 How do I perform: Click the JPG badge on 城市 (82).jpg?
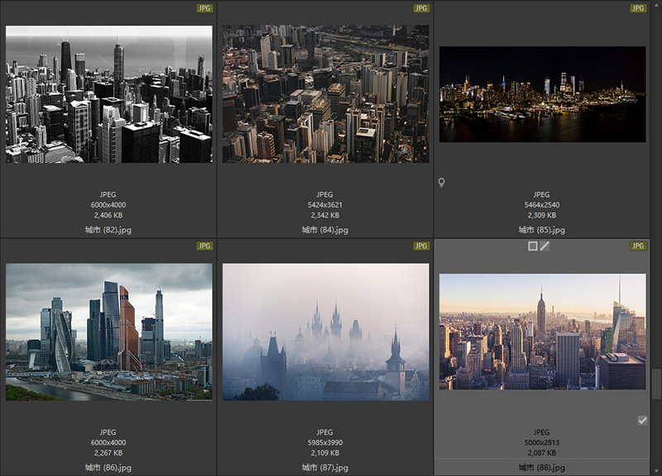click(204, 8)
